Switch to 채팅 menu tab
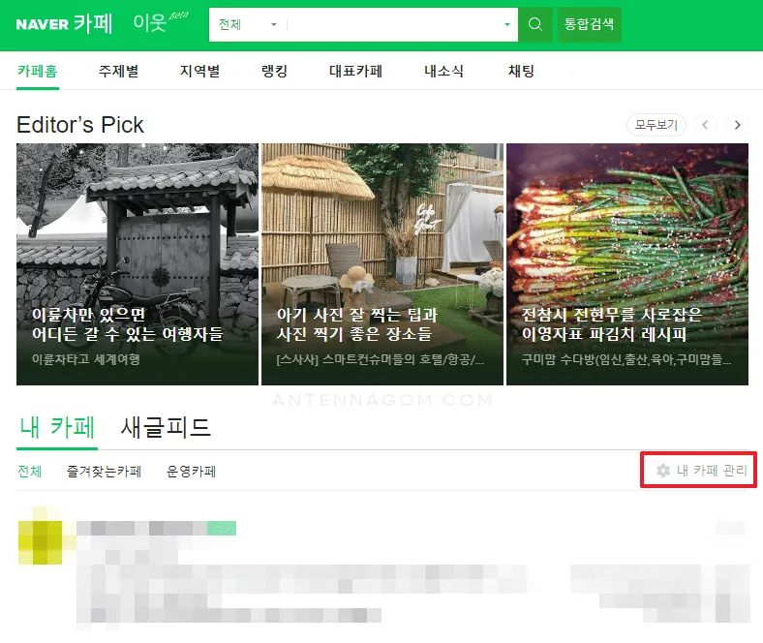Image resolution: width=763 pixels, height=643 pixels. [x=521, y=72]
